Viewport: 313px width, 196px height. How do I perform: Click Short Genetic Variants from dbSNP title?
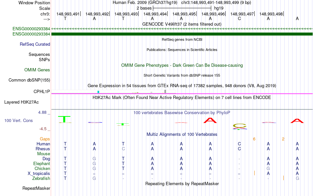(182, 76)
